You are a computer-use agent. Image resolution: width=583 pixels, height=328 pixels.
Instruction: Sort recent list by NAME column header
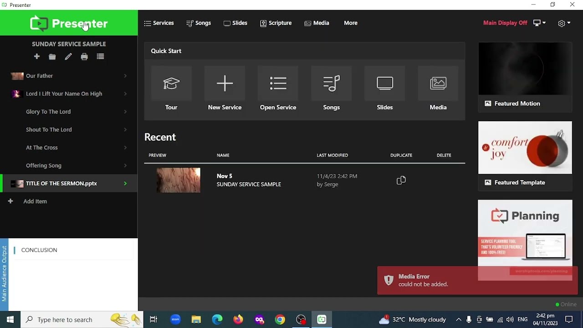tap(223, 155)
